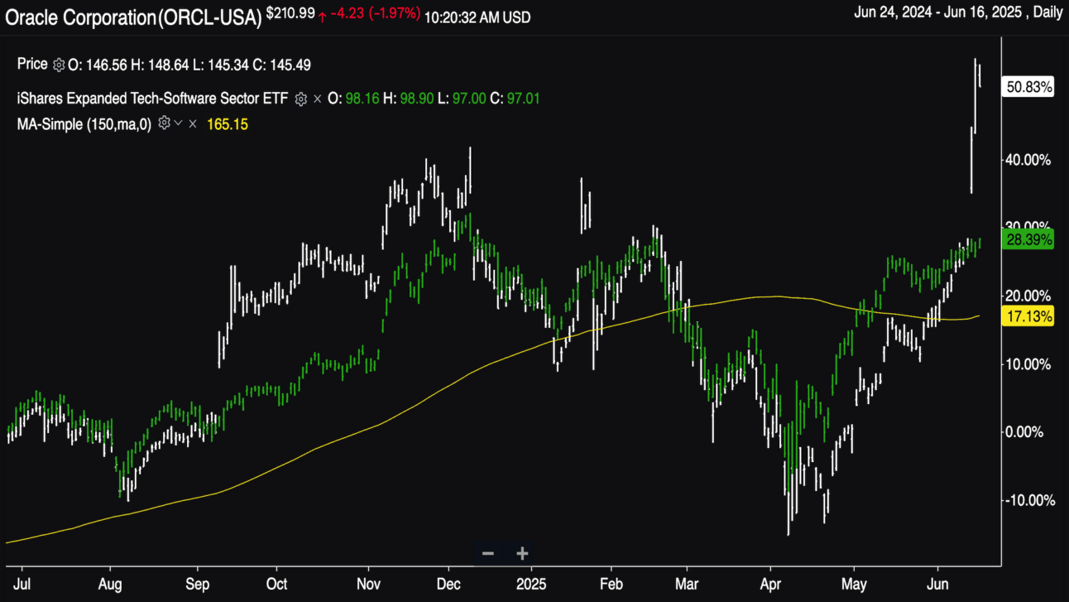Click the 2025 label on time axis
This screenshot has width=1069, height=602.
tap(530, 583)
